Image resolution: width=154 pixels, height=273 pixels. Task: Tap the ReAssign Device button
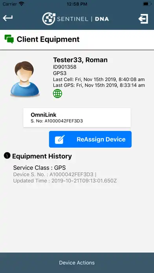(90, 139)
